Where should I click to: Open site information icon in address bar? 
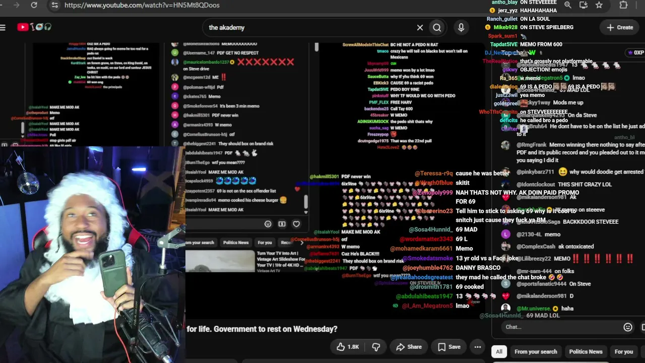(x=54, y=5)
